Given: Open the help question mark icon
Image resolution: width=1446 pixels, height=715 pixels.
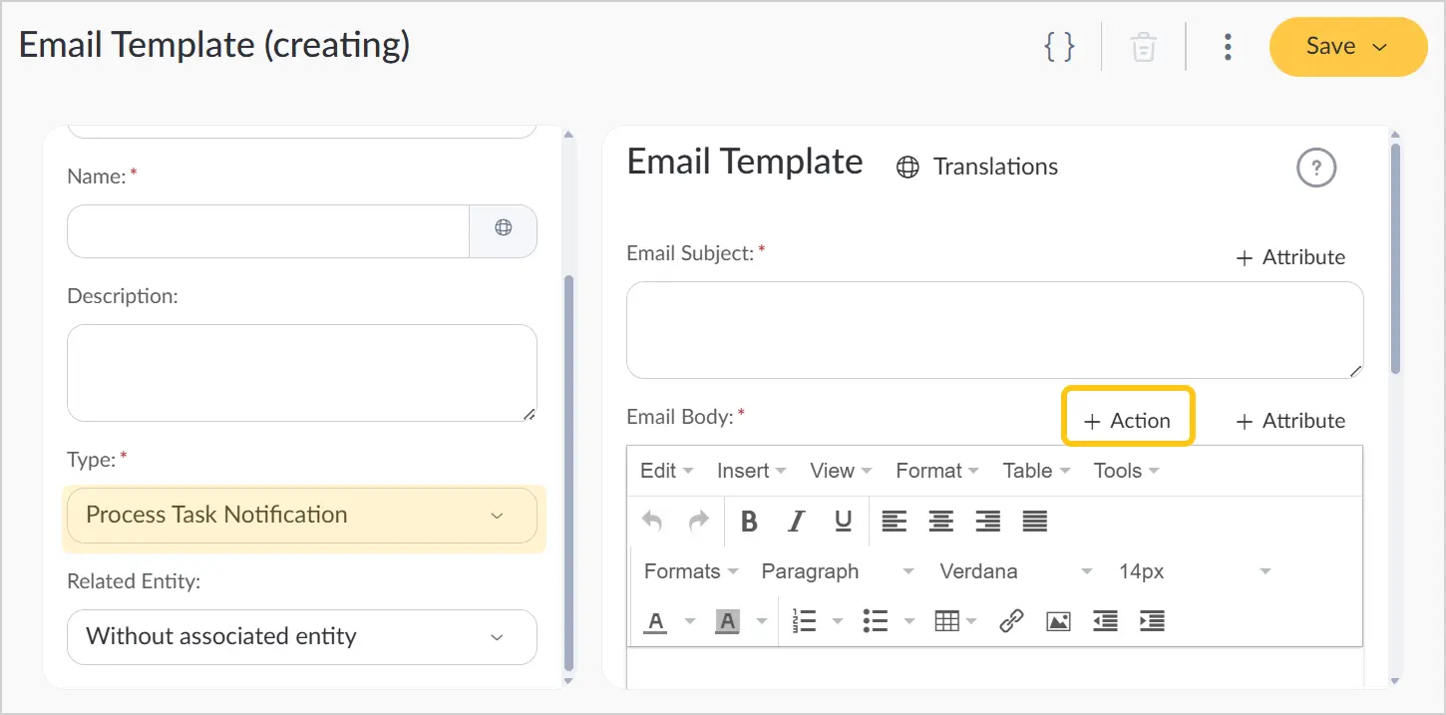Looking at the screenshot, I should (1315, 167).
